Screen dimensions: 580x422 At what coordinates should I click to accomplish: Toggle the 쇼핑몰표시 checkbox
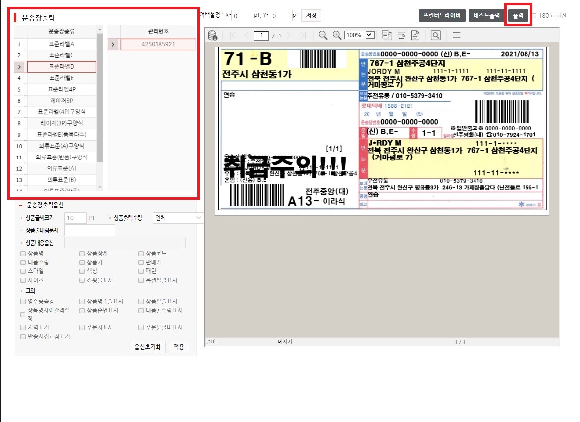tap(82, 280)
